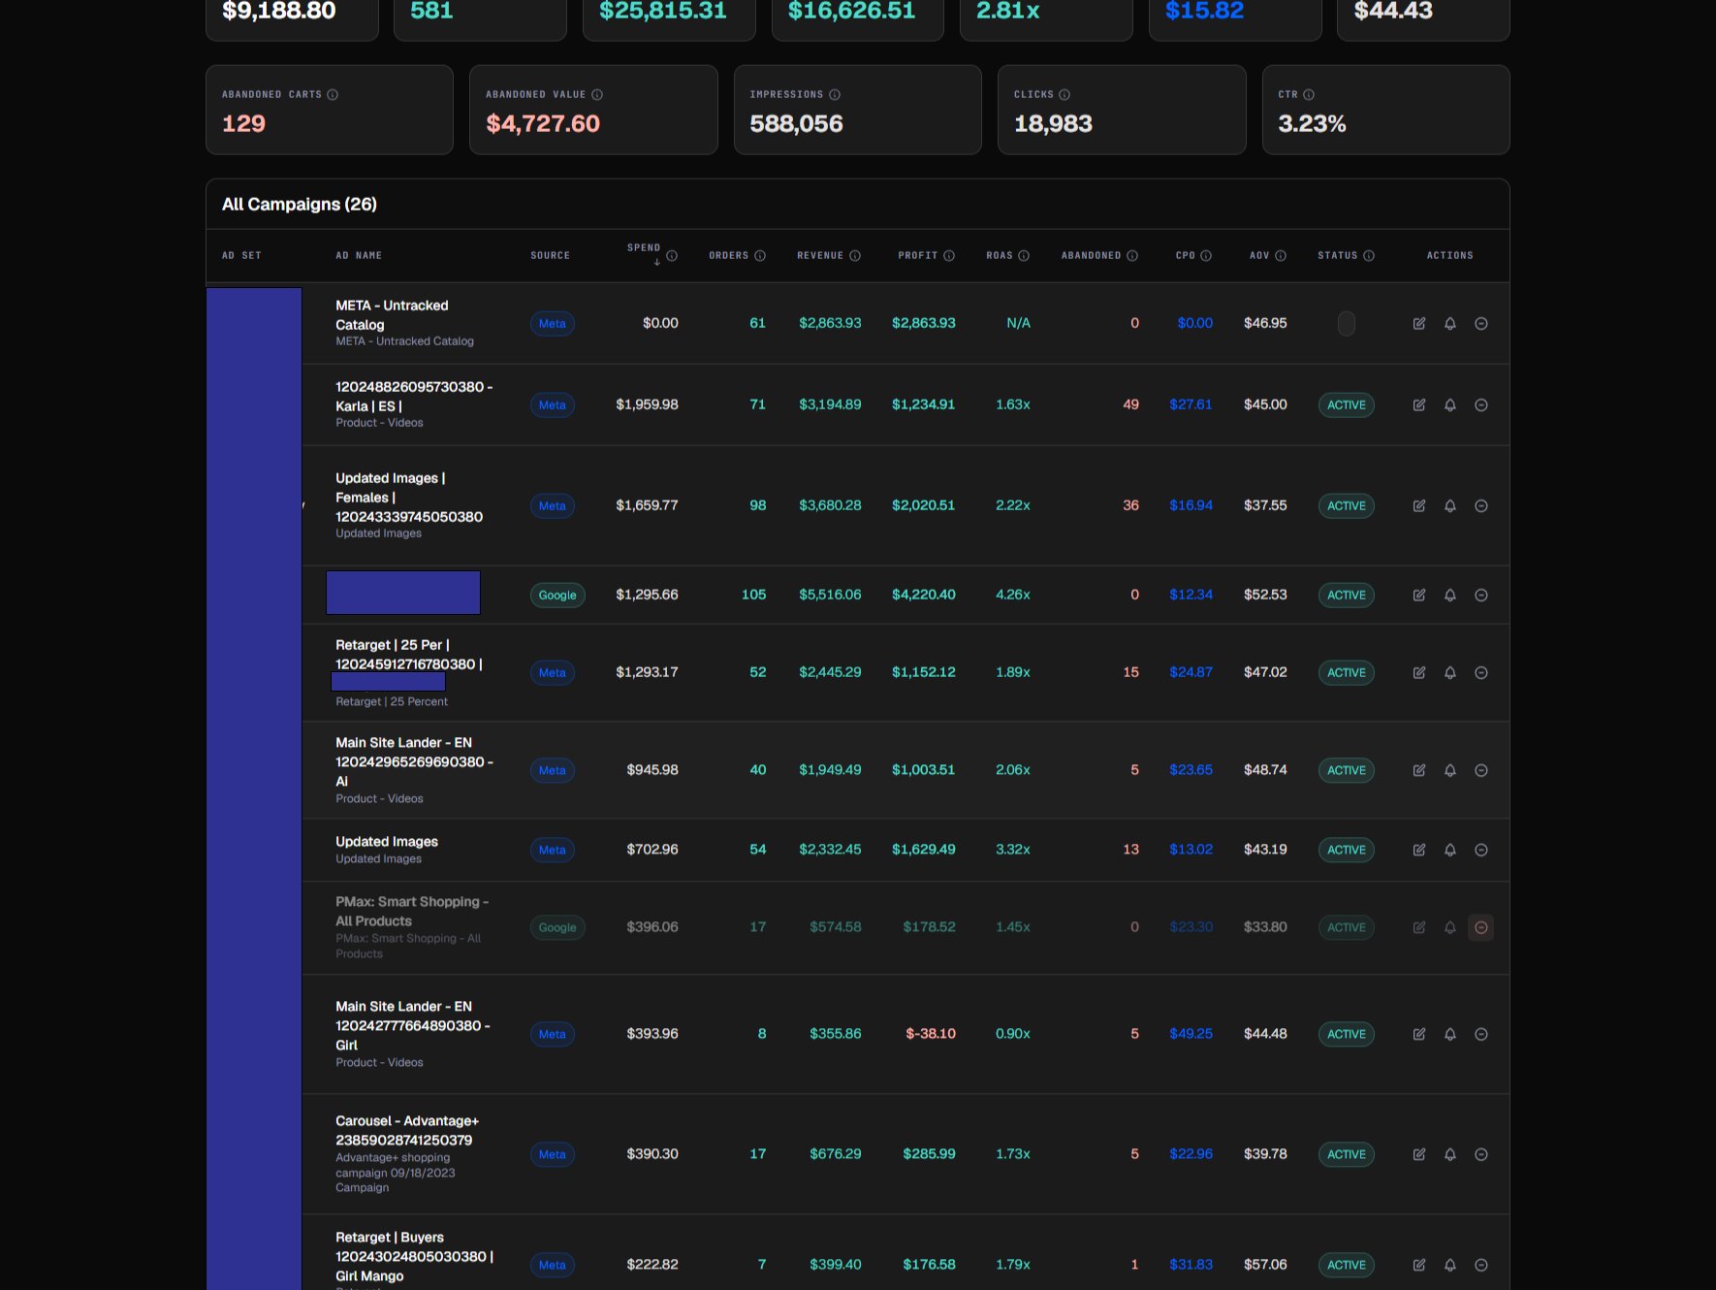
Task: Click the Ad Name column header
Action: click(x=359, y=256)
